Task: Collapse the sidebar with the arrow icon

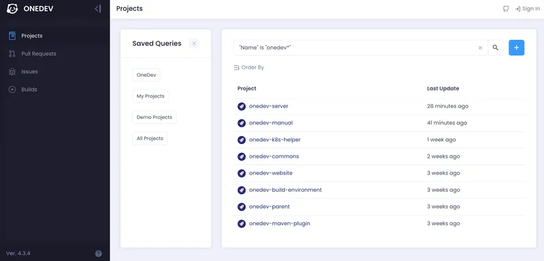Action: click(x=98, y=9)
